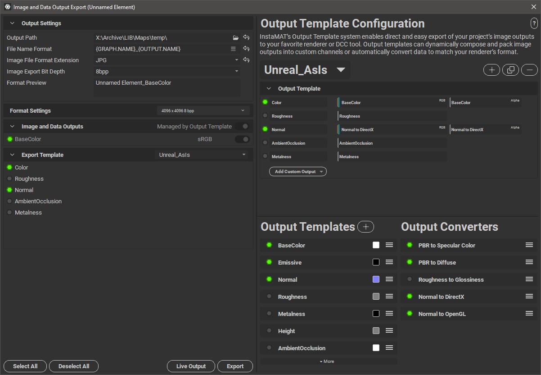Image resolution: width=541 pixels, height=375 pixels.
Task: Click the browse folder icon for Output Path
Action: [x=235, y=38]
